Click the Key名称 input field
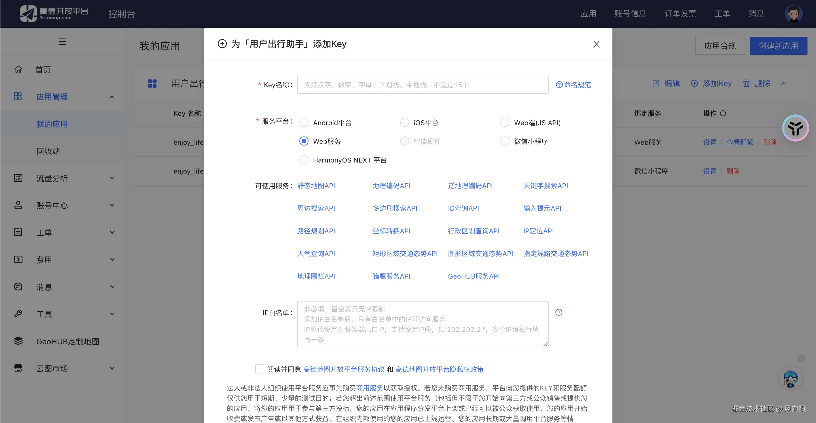The width and height of the screenshot is (816, 423). point(422,85)
